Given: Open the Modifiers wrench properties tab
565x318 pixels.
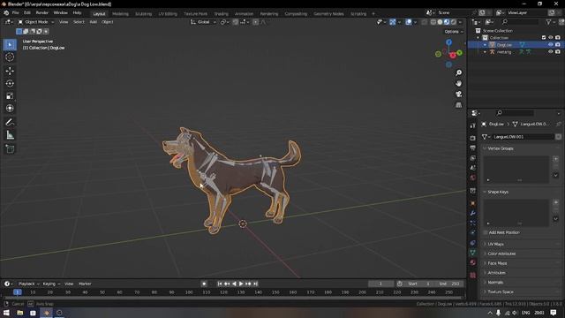Looking at the screenshot, I should pos(473,213).
